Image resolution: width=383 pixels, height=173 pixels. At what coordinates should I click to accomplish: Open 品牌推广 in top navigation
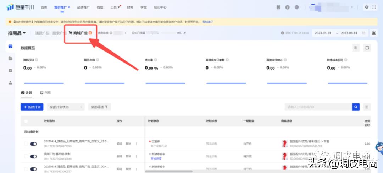coord(83,7)
